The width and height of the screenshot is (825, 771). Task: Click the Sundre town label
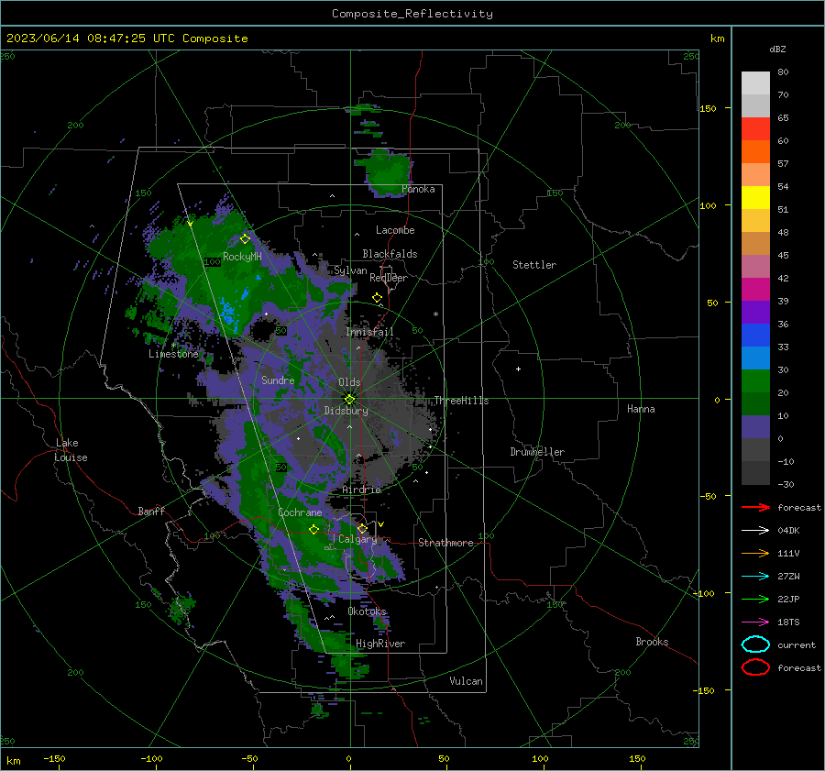(278, 380)
